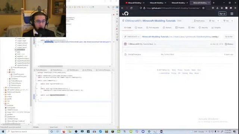239x134 pixels.
Task: Click the GitHub address bar URL
Action: pyautogui.click(x=173, y=8)
